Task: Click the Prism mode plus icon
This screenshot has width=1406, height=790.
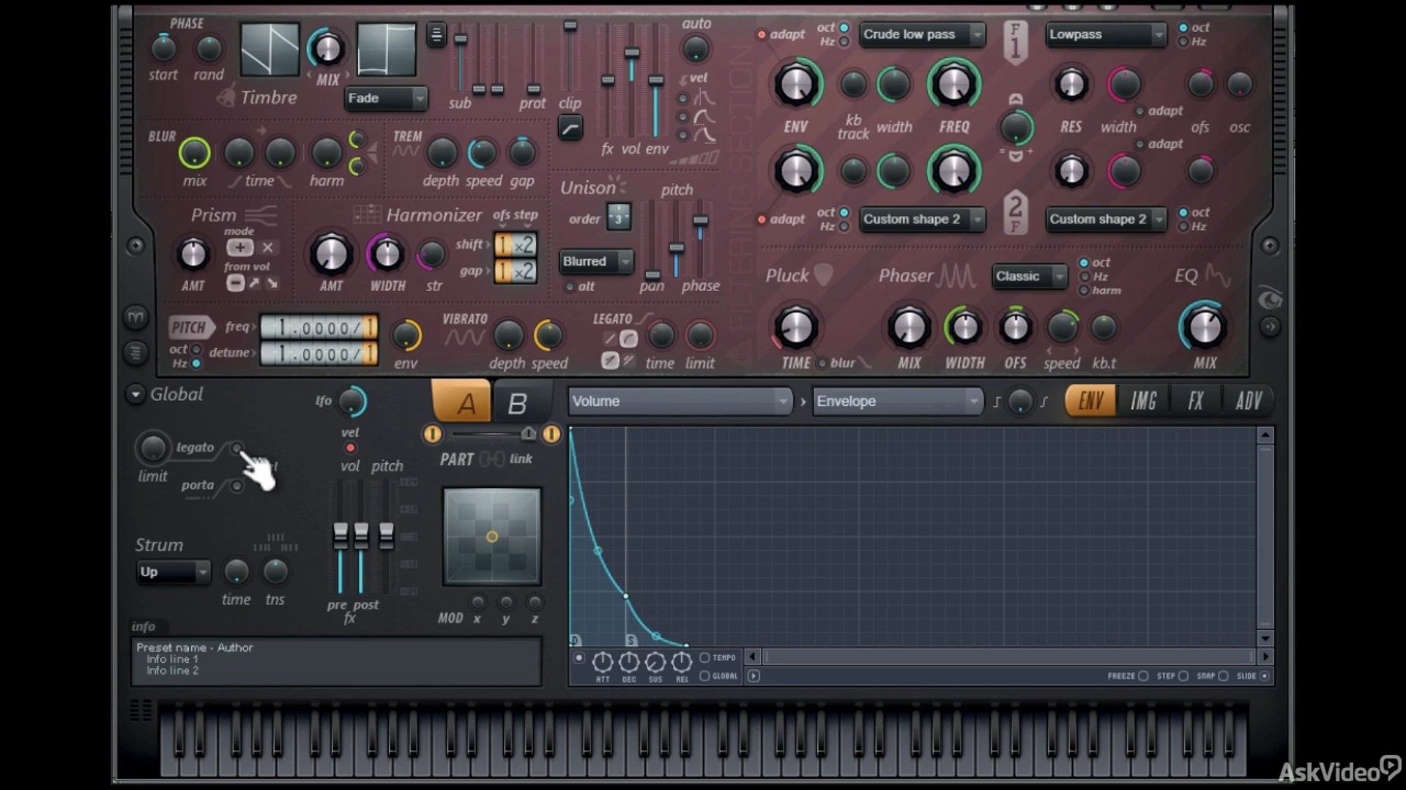Action: pos(239,247)
